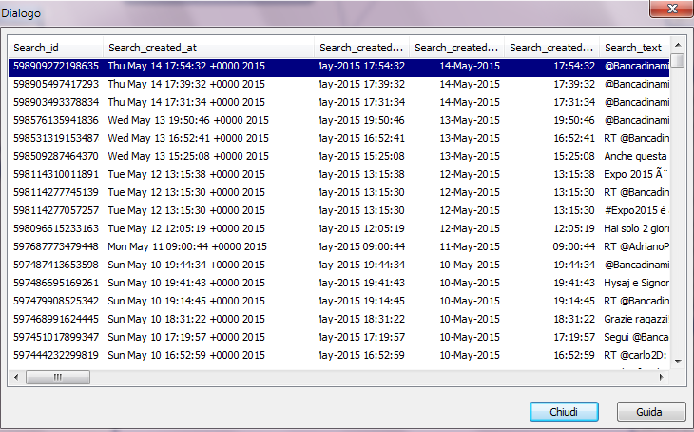Image resolution: width=694 pixels, height=432 pixels.
Task: Select row with id 598096615233163
Action: point(338,228)
